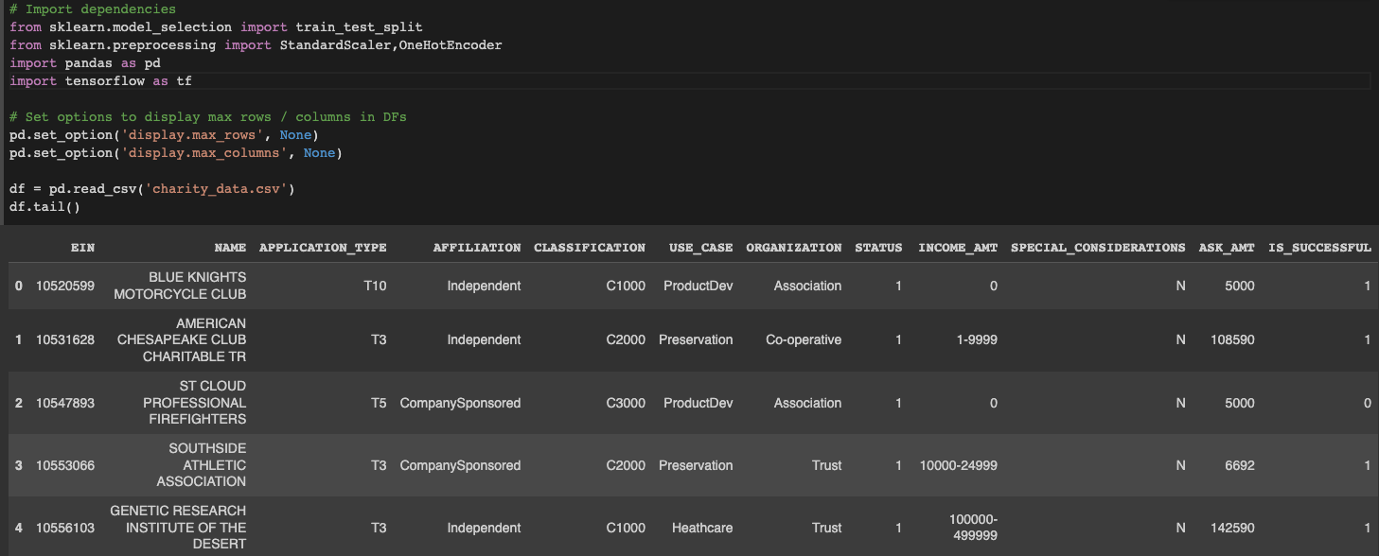The image size is (1379, 556).
Task: Click the ASK_AMT column header
Action: 1227,248
